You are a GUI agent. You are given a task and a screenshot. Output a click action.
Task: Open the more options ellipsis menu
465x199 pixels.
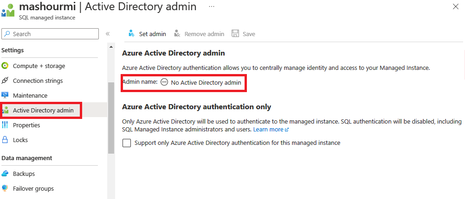(x=212, y=7)
